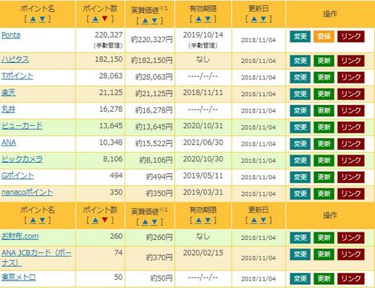The height and width of the screenshot is (288, 375).
Task: Sort 更新日 descending in lower header
Action: (x=263, y=220)
